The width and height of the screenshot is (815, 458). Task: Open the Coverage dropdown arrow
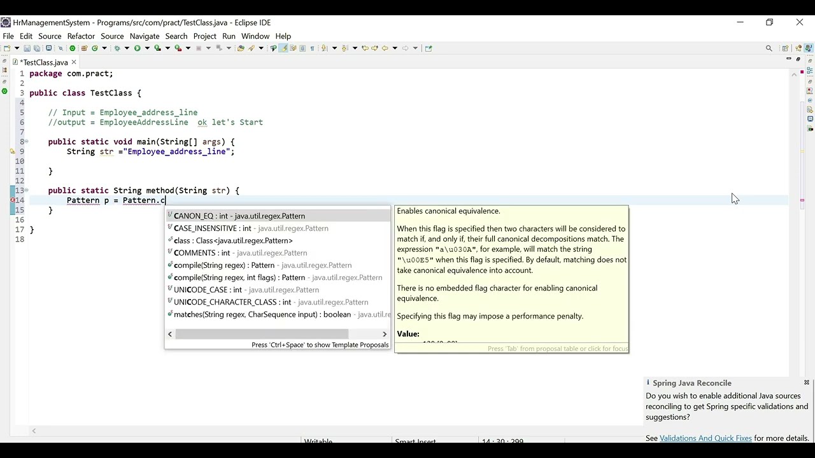[167, 48]
